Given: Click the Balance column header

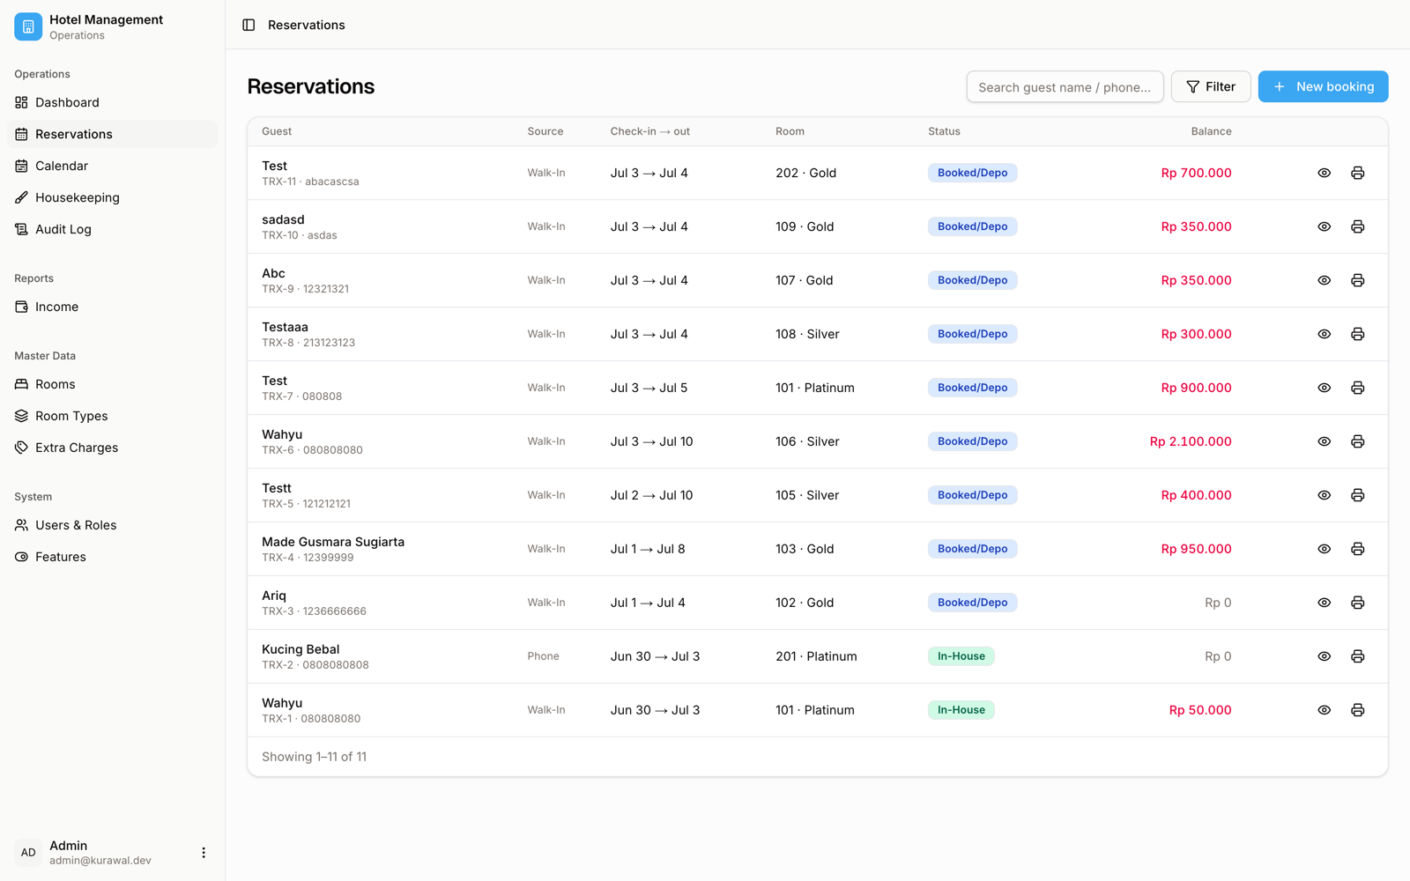Looking at the screenshot, I should (x=1211, y=131).
